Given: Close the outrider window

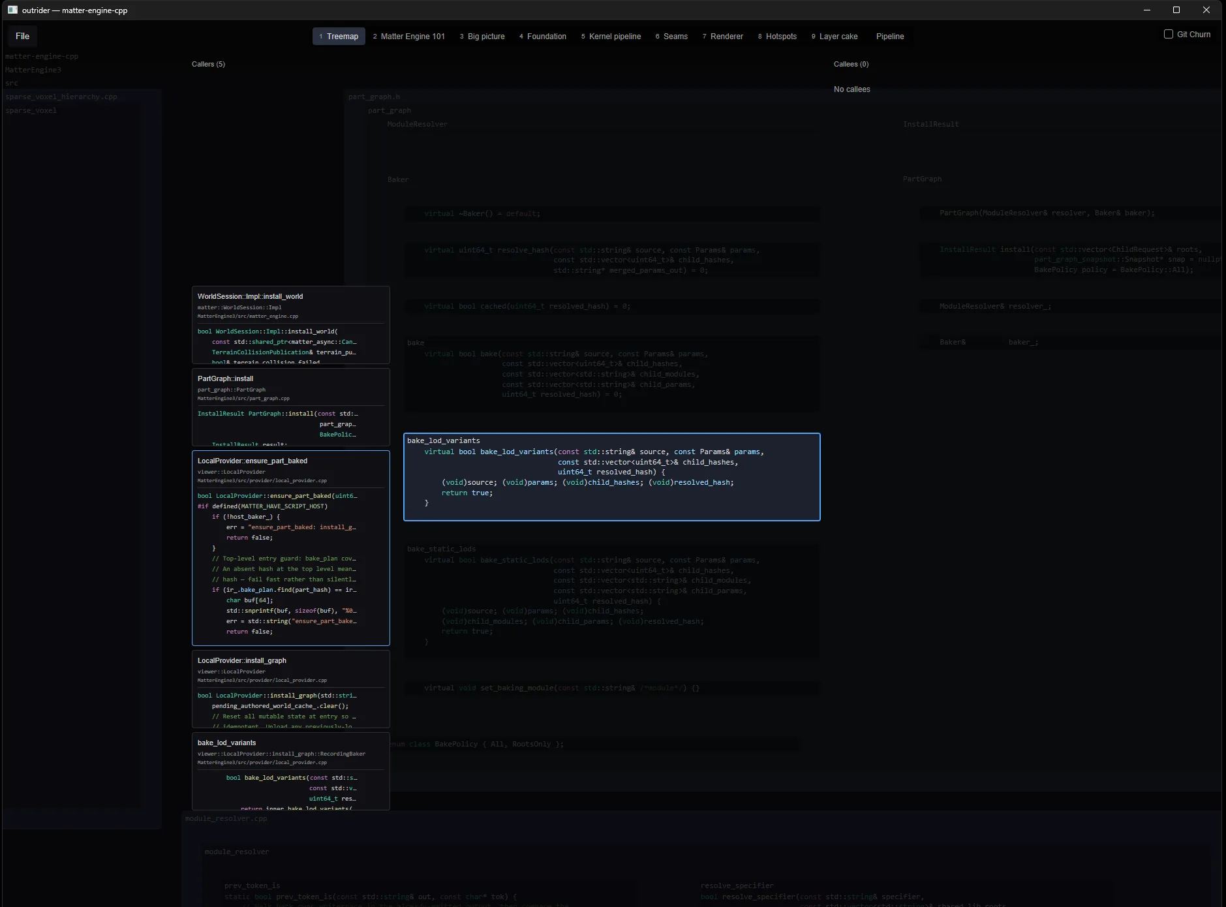Looking at the screenshot, I should (1206, 10).
